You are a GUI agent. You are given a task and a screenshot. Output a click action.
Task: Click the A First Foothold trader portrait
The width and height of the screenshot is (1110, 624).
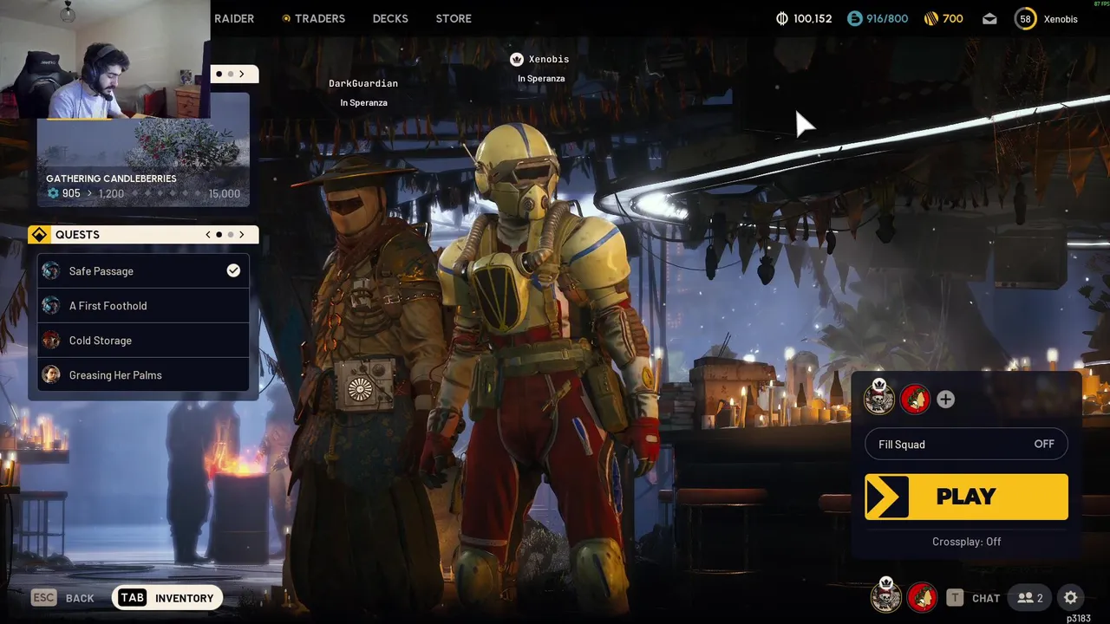point(51,306)
